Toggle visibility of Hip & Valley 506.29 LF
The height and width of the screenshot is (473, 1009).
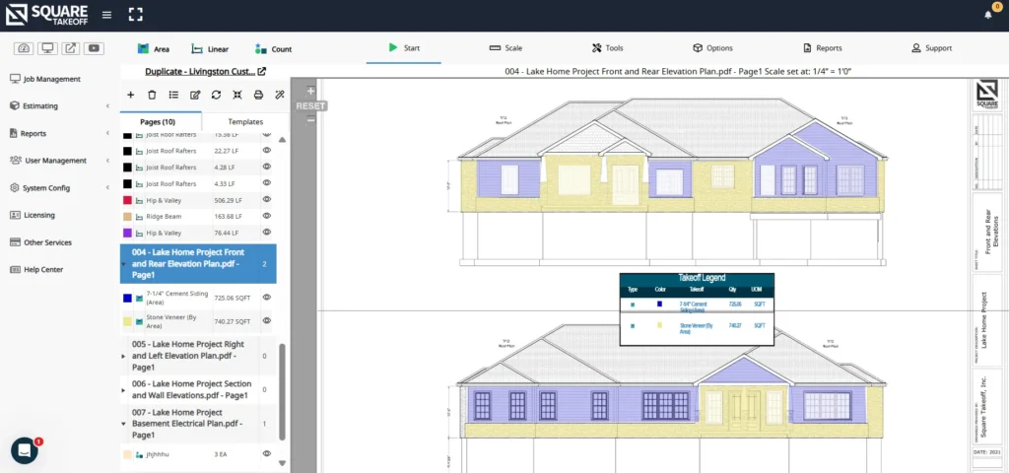[x=266, y=199]
